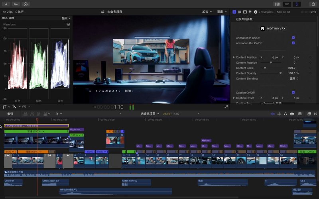Click the Content Opacity 100.0 value
Screen dimensions: 319x199
292,73
